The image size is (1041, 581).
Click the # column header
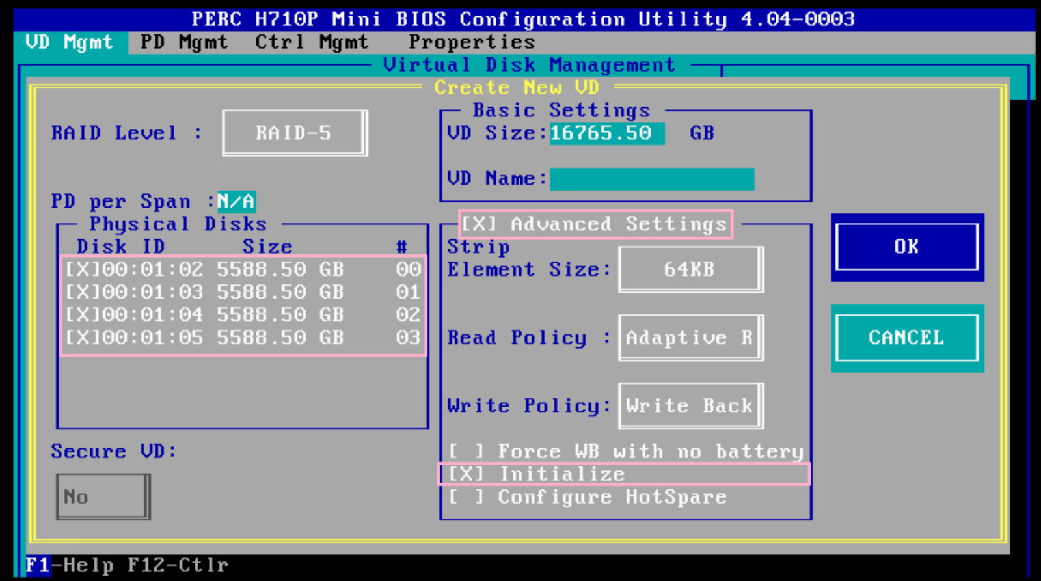click(x=401, y=247)
